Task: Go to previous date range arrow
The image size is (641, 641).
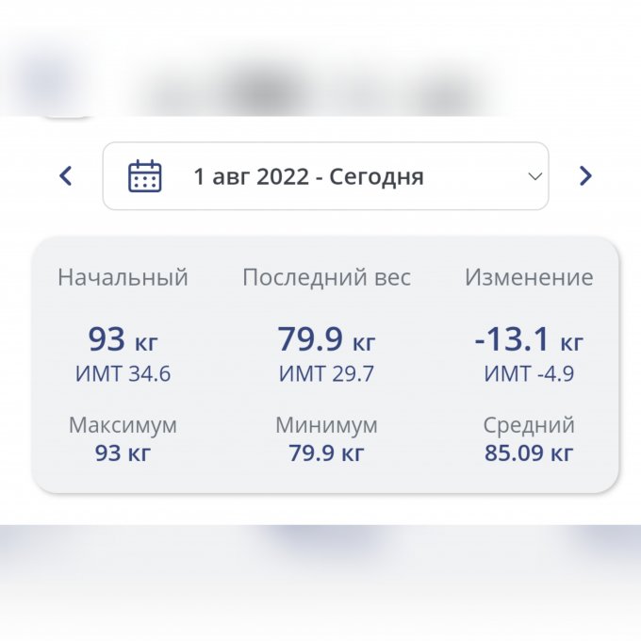Action: (x=66, y=175)
